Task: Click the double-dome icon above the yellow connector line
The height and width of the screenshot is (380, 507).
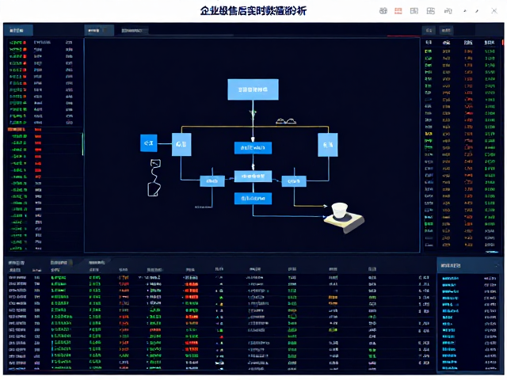Action: (x=286, y=121)
